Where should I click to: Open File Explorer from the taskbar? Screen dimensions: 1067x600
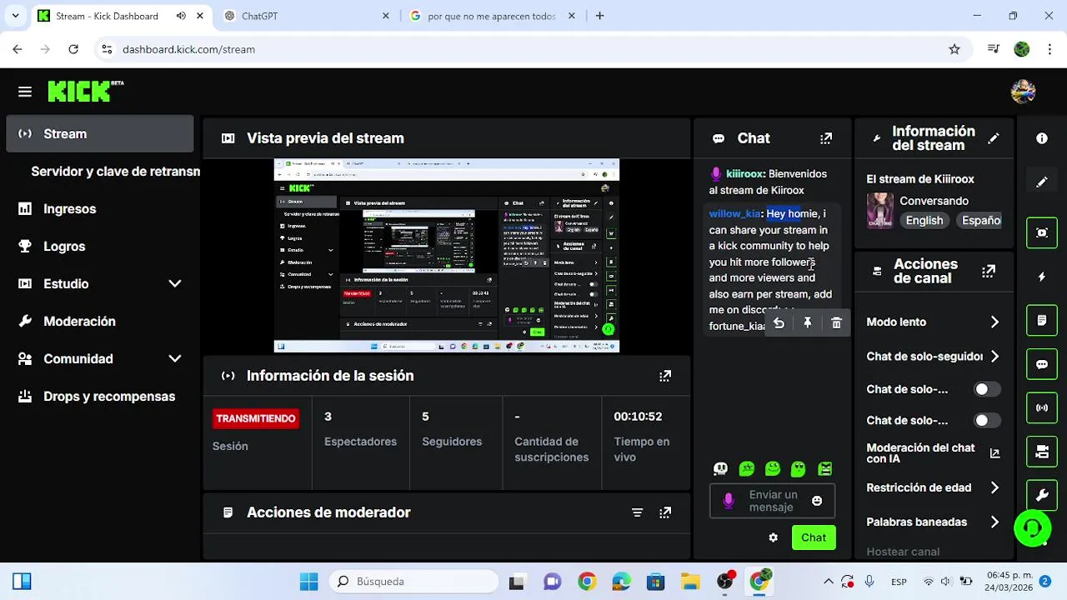pyautogui.click(x=689, y=581)
